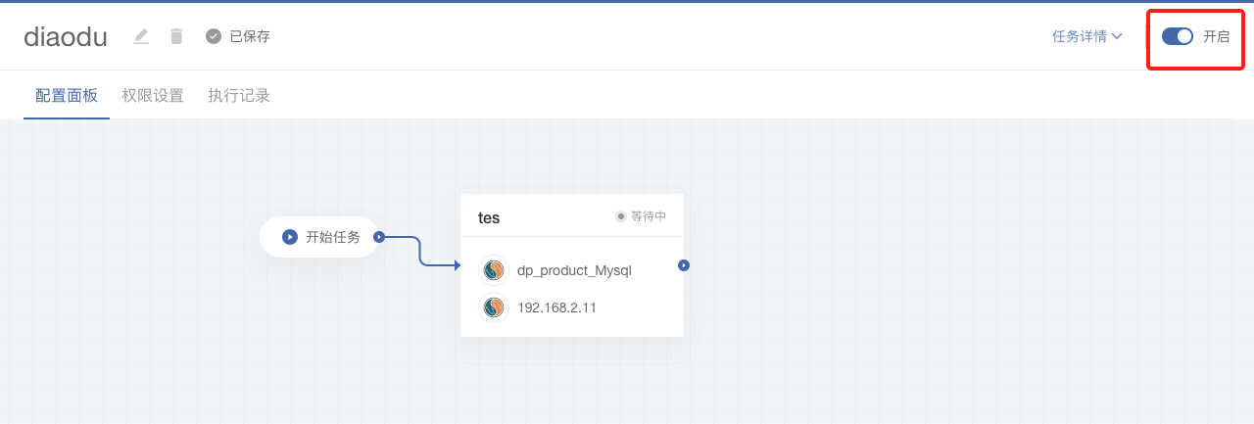This screenshot has height=424, width=1254.
Task: Select the tes node title header
Action: click(489, 217)
